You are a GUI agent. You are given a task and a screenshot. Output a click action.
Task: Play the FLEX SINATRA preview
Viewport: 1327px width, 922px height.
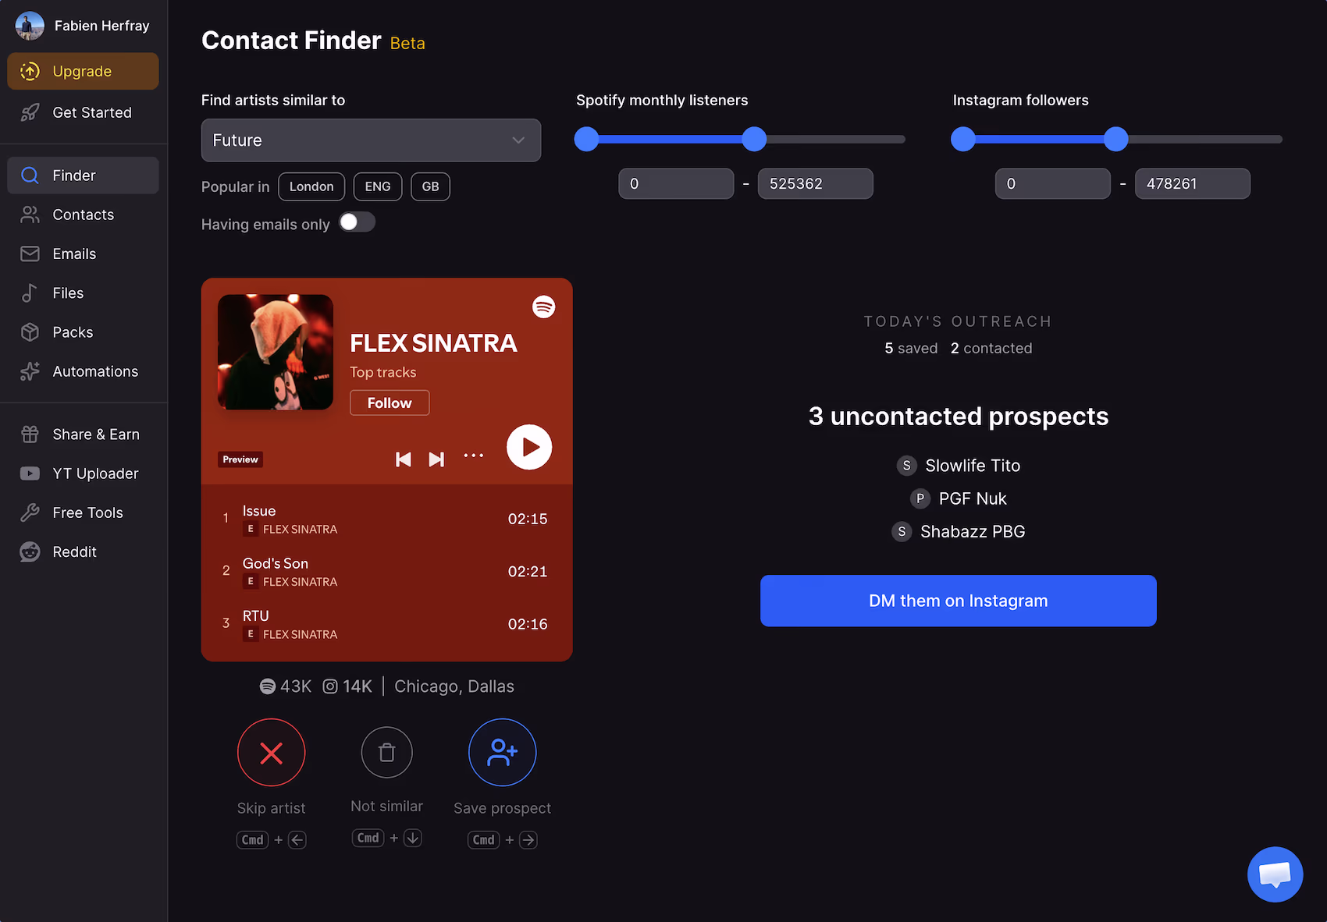[x=529, y=447]
